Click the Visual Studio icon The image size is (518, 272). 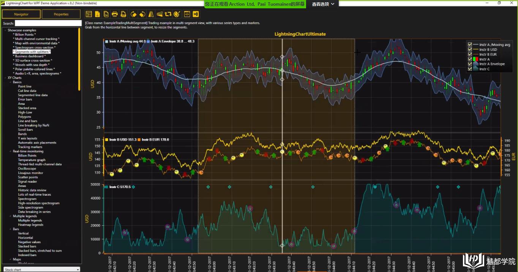196,14
